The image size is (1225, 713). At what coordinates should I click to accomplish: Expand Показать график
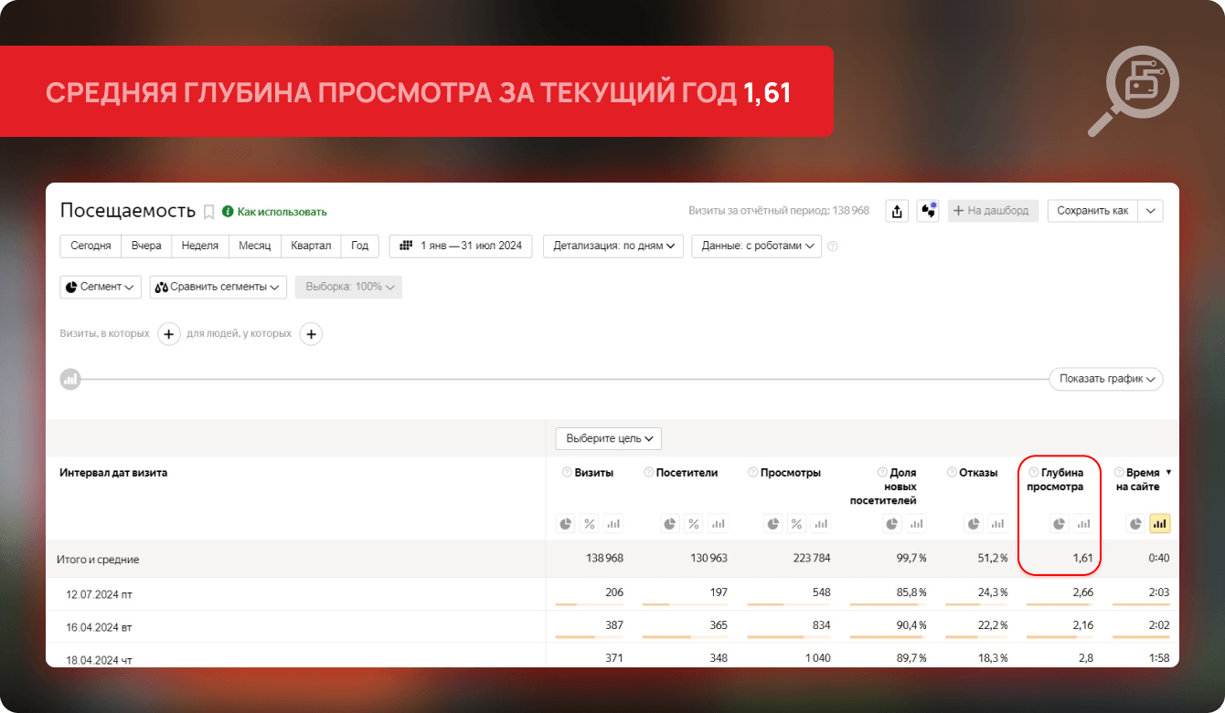pos(1106,379)
